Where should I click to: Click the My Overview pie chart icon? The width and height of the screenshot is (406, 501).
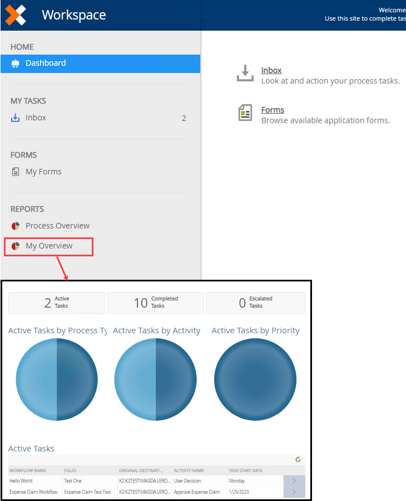pos(16,246)
